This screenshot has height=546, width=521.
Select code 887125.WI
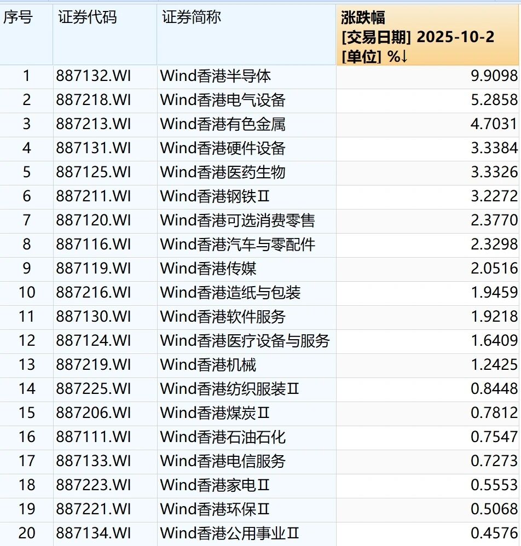94,172
